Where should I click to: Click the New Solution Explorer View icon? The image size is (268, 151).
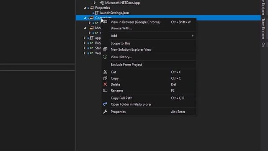[105, 49]
